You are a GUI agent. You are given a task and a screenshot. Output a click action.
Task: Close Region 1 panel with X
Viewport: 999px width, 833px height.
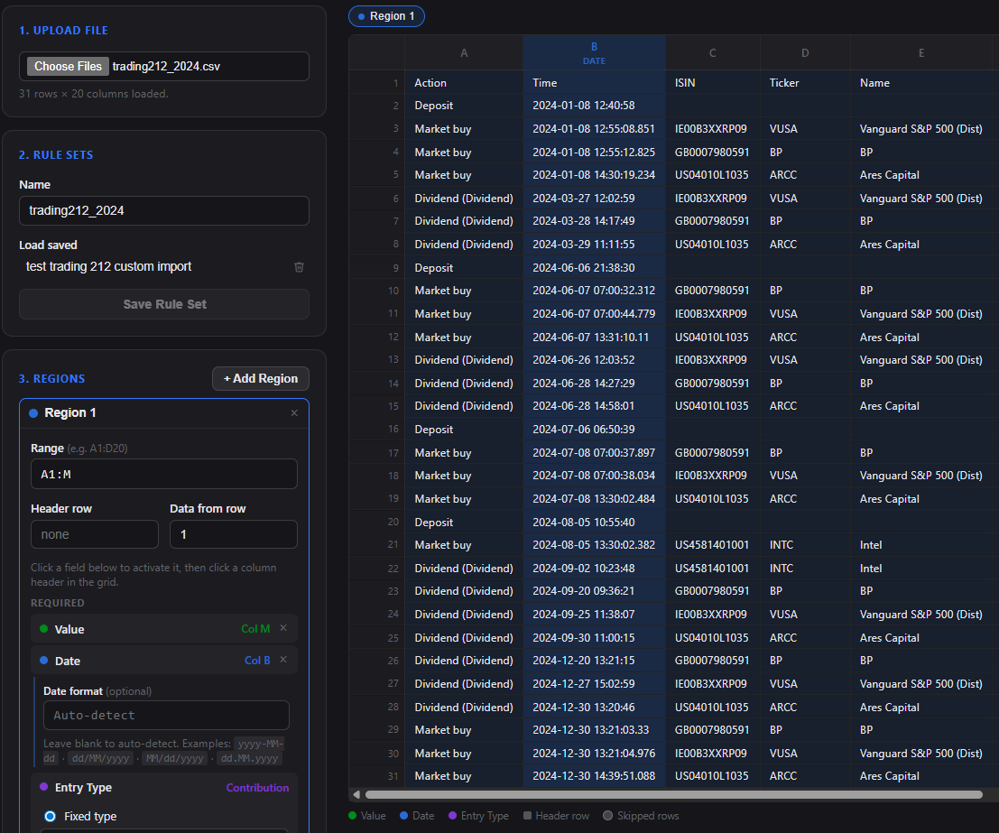(x=294, y=413)
